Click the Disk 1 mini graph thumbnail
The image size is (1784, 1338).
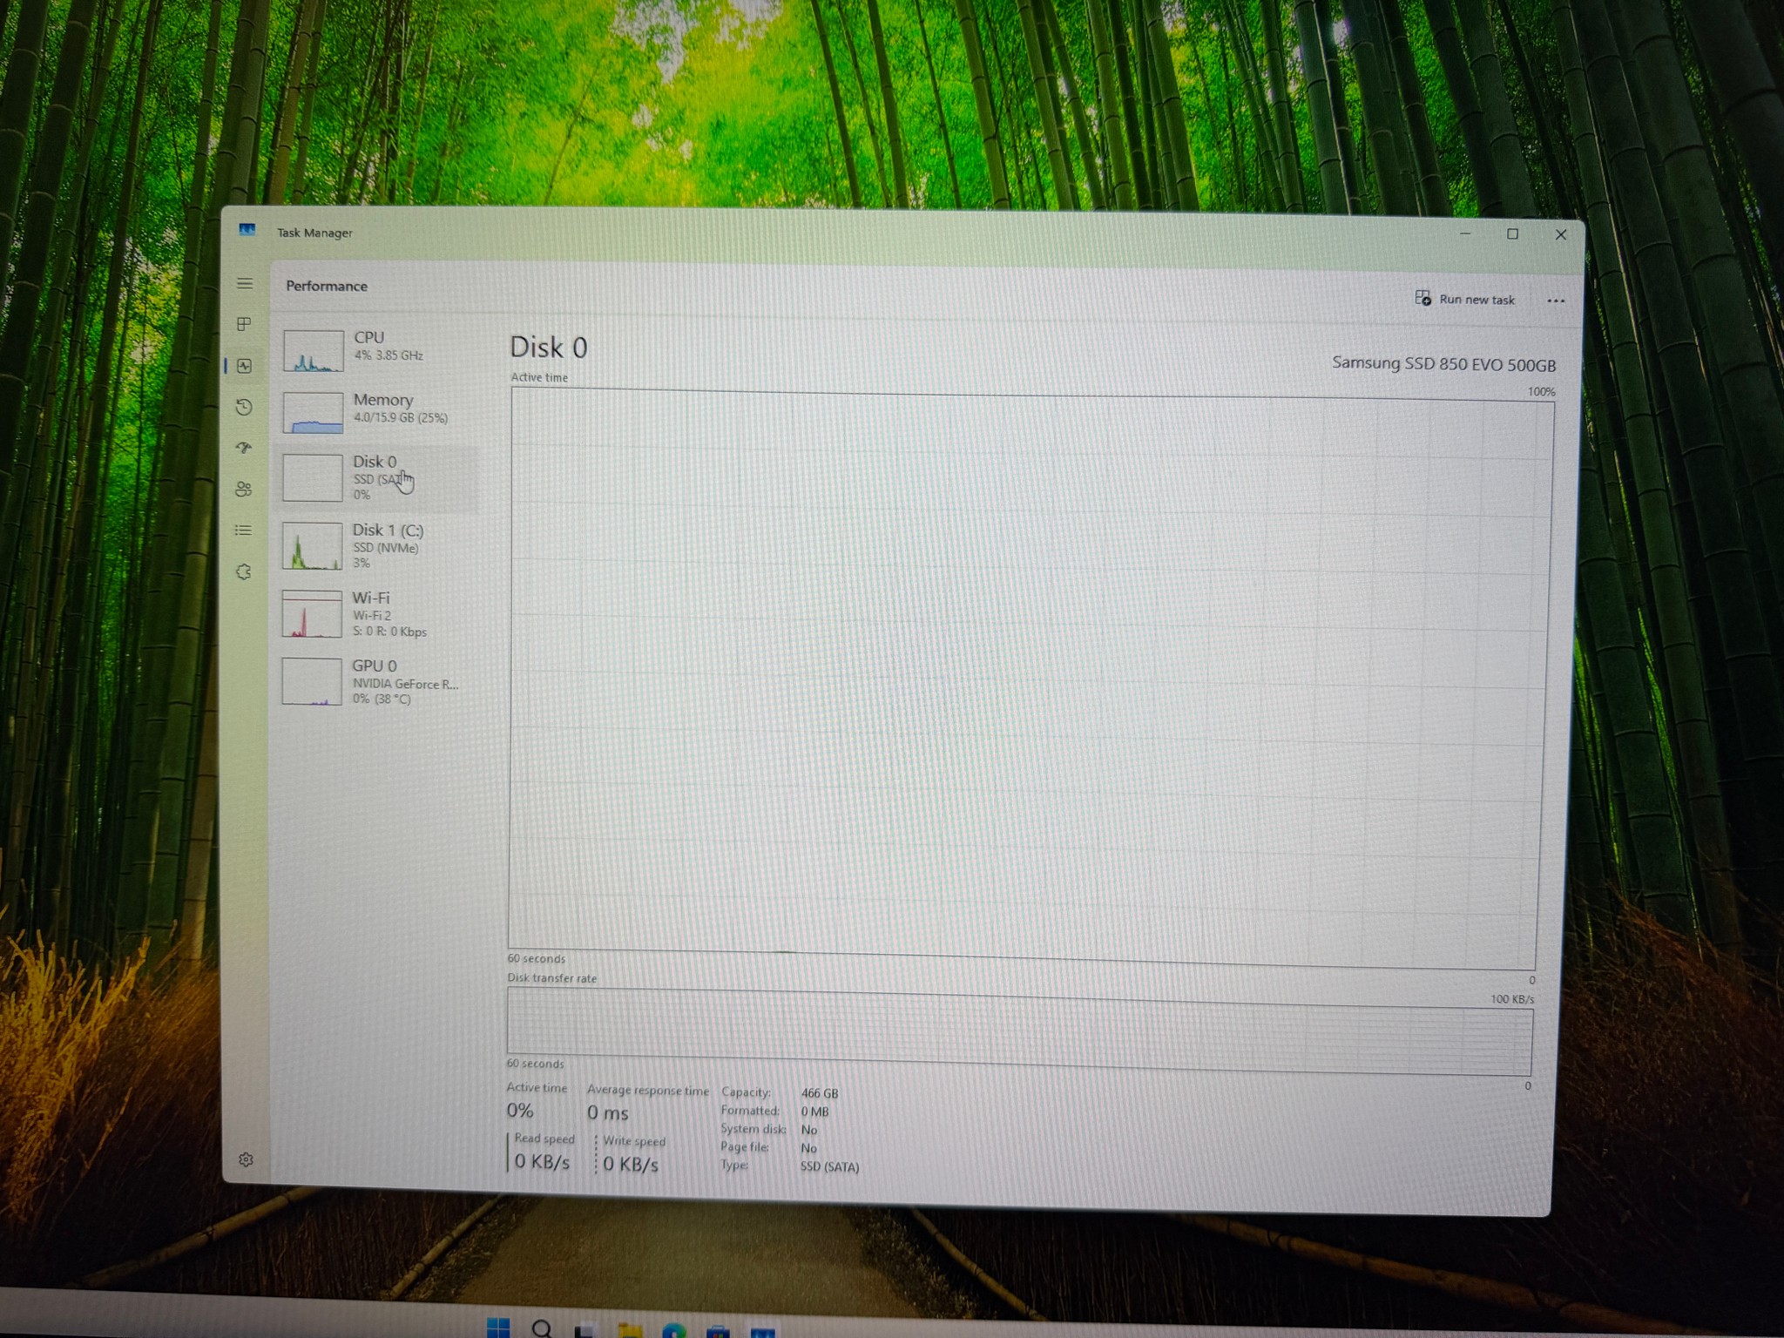pyautogui.click(x=312, y=546)
